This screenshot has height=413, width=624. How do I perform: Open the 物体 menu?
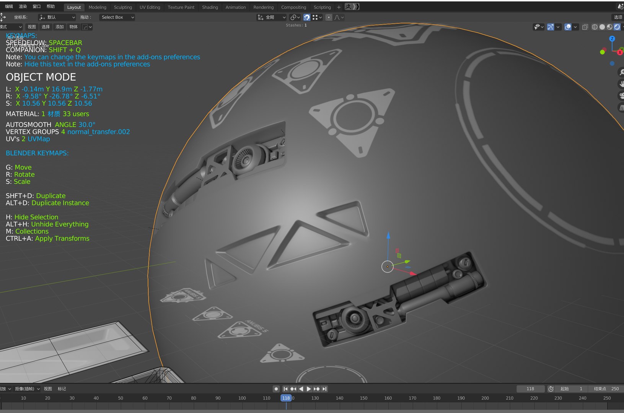73,27
